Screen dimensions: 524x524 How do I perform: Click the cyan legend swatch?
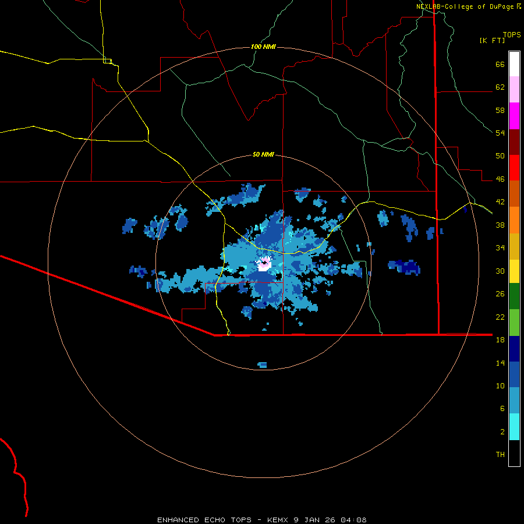tap(514, 427)
